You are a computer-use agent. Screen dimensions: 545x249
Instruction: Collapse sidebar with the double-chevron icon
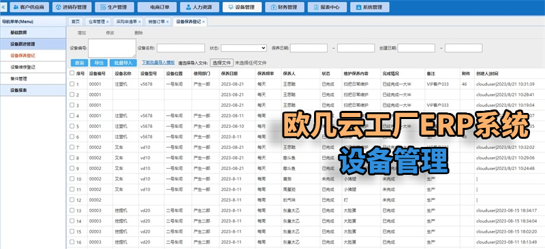click(x=3, y=7)
